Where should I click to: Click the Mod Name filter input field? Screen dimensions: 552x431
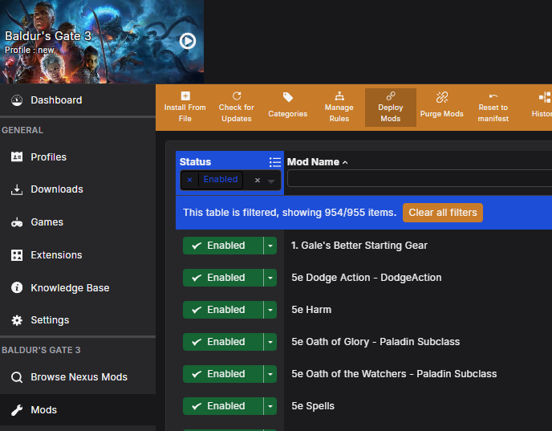click(x=419, y=178)
